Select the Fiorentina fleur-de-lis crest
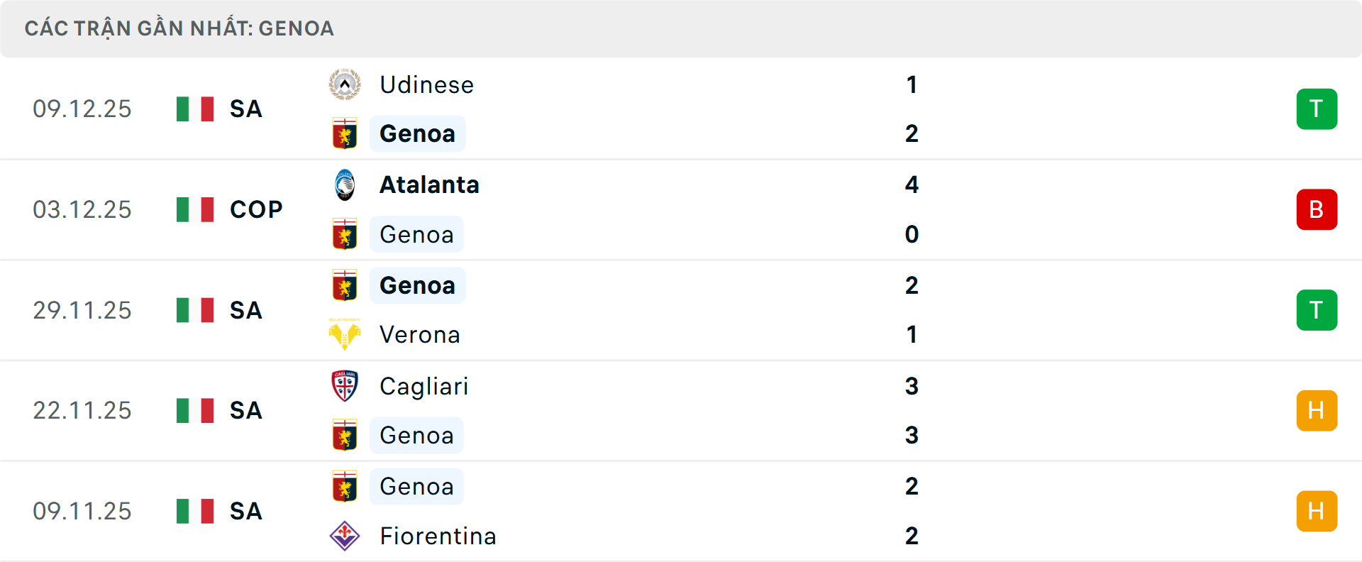Viewport: 1362px width, 562px height. tap(345, 536)
